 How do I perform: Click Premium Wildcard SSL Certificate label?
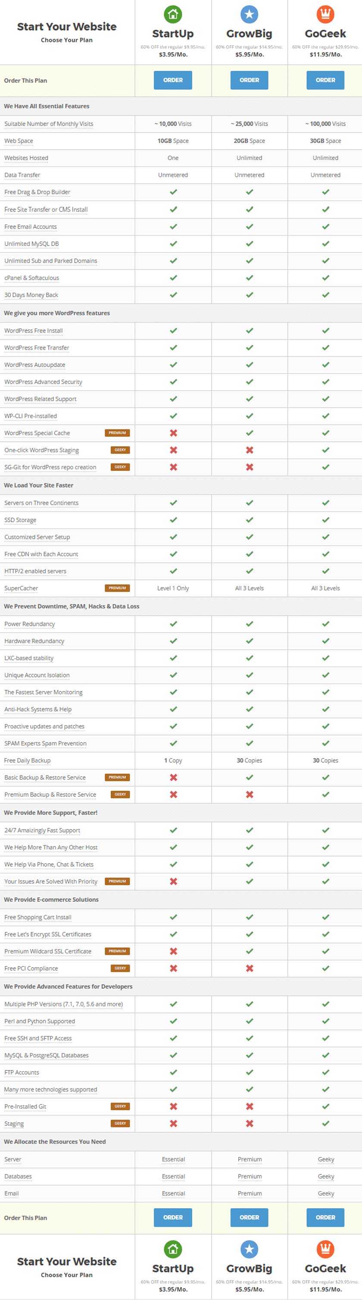tap(48, 951)
